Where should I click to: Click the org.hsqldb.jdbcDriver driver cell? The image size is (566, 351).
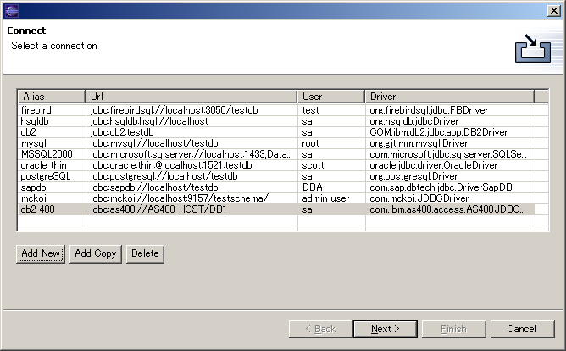click(x=414, y=121)
